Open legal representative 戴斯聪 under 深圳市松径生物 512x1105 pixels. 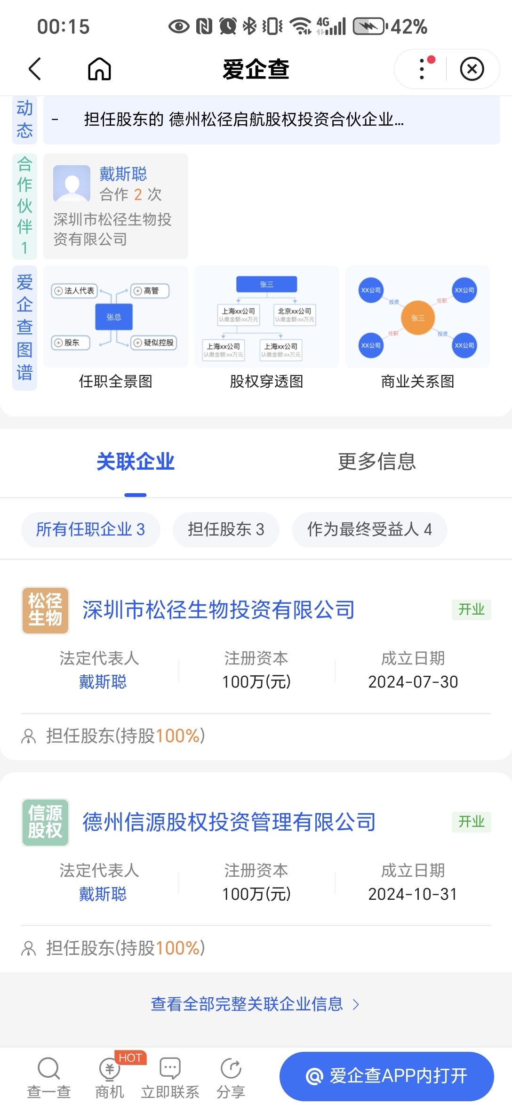[x=103, y=682]
